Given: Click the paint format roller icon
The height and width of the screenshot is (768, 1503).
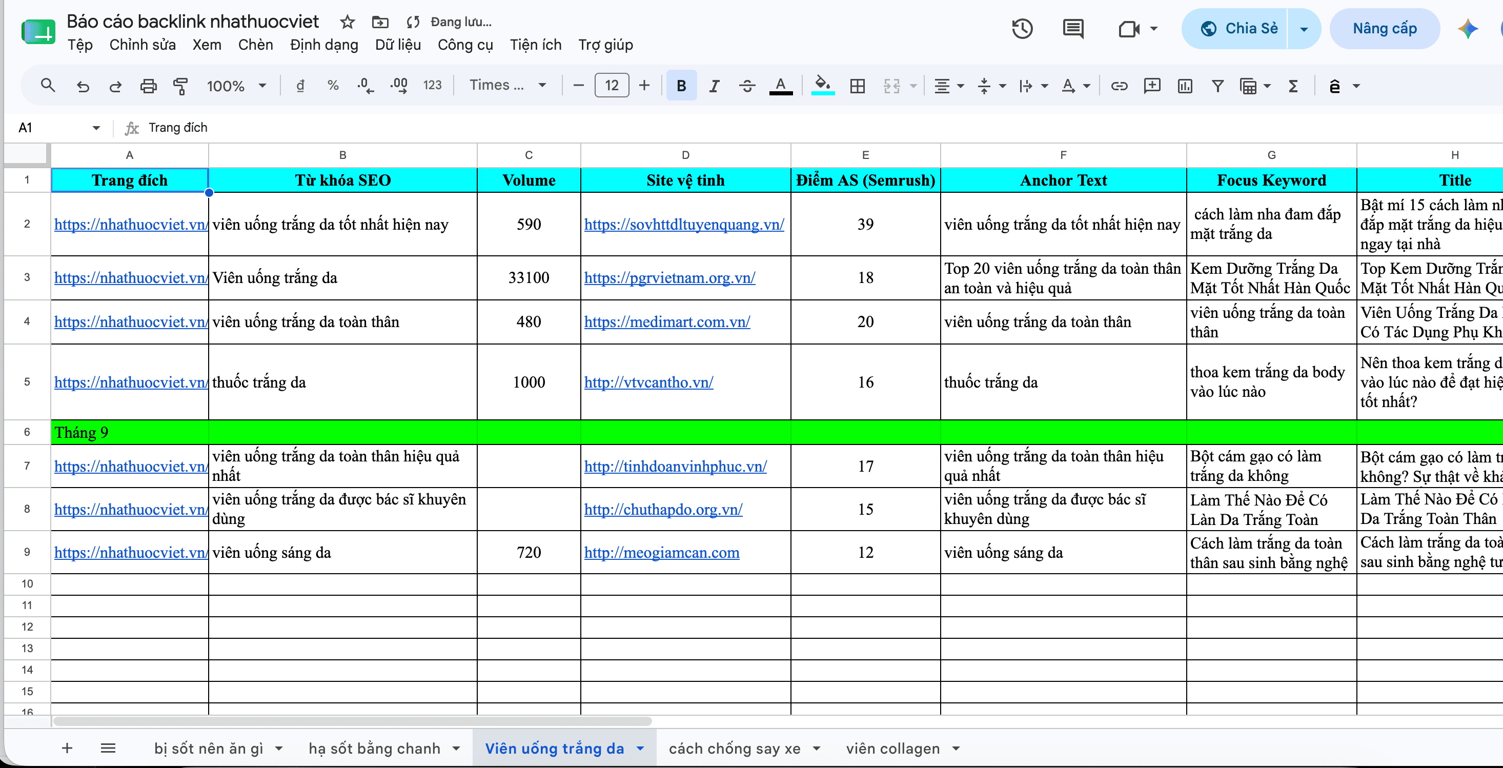Looking at the screenshot, I should tap(181, 86).
